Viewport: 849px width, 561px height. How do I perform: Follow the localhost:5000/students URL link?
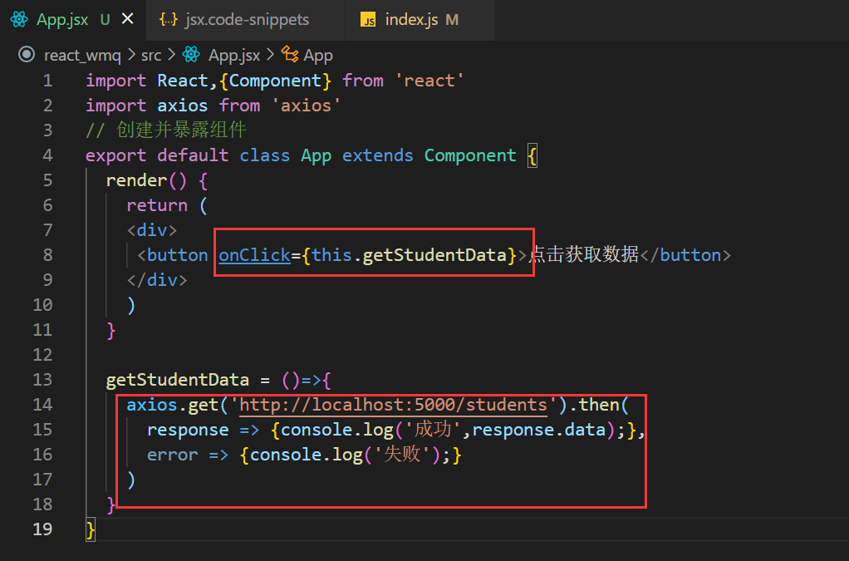tap(394, 405)
